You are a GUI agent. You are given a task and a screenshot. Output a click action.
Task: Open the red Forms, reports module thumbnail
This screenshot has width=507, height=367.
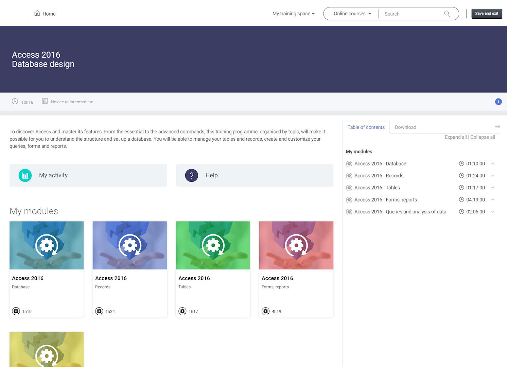[296, 245]
